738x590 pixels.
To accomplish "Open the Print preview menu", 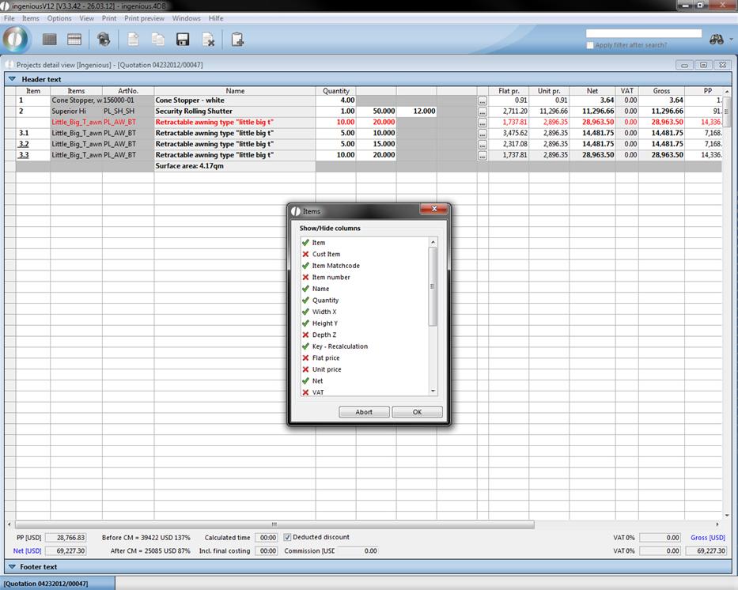I will [144, 18].
